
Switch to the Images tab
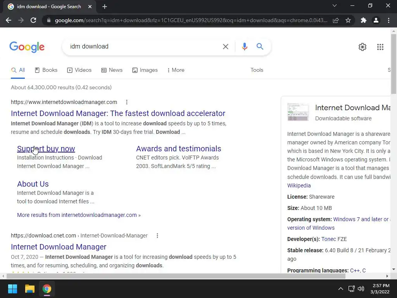[145, 70]
